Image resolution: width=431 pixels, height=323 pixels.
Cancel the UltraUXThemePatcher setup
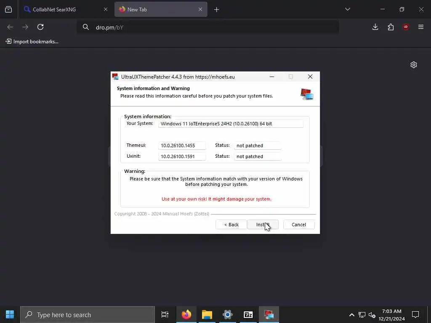[x=299, y=225]
